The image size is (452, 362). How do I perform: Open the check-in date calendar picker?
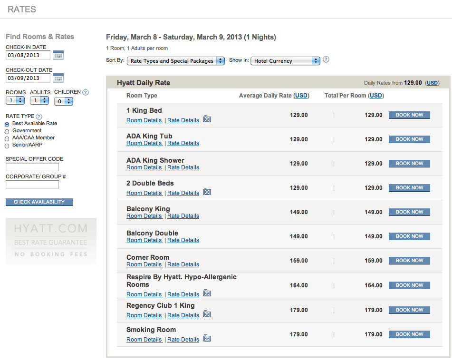tap(58, 55)
